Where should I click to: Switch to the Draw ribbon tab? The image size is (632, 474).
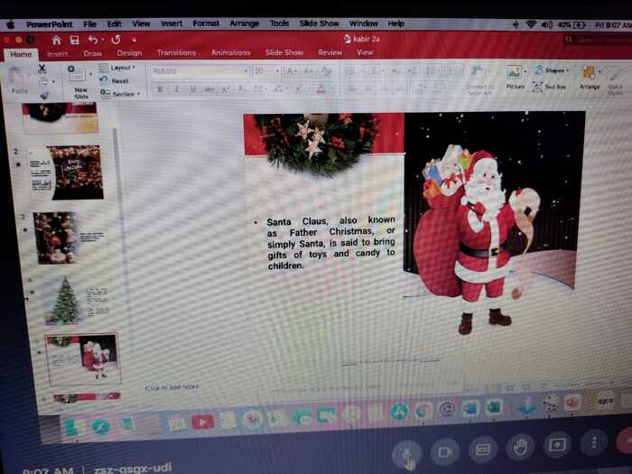pos(92,53)
